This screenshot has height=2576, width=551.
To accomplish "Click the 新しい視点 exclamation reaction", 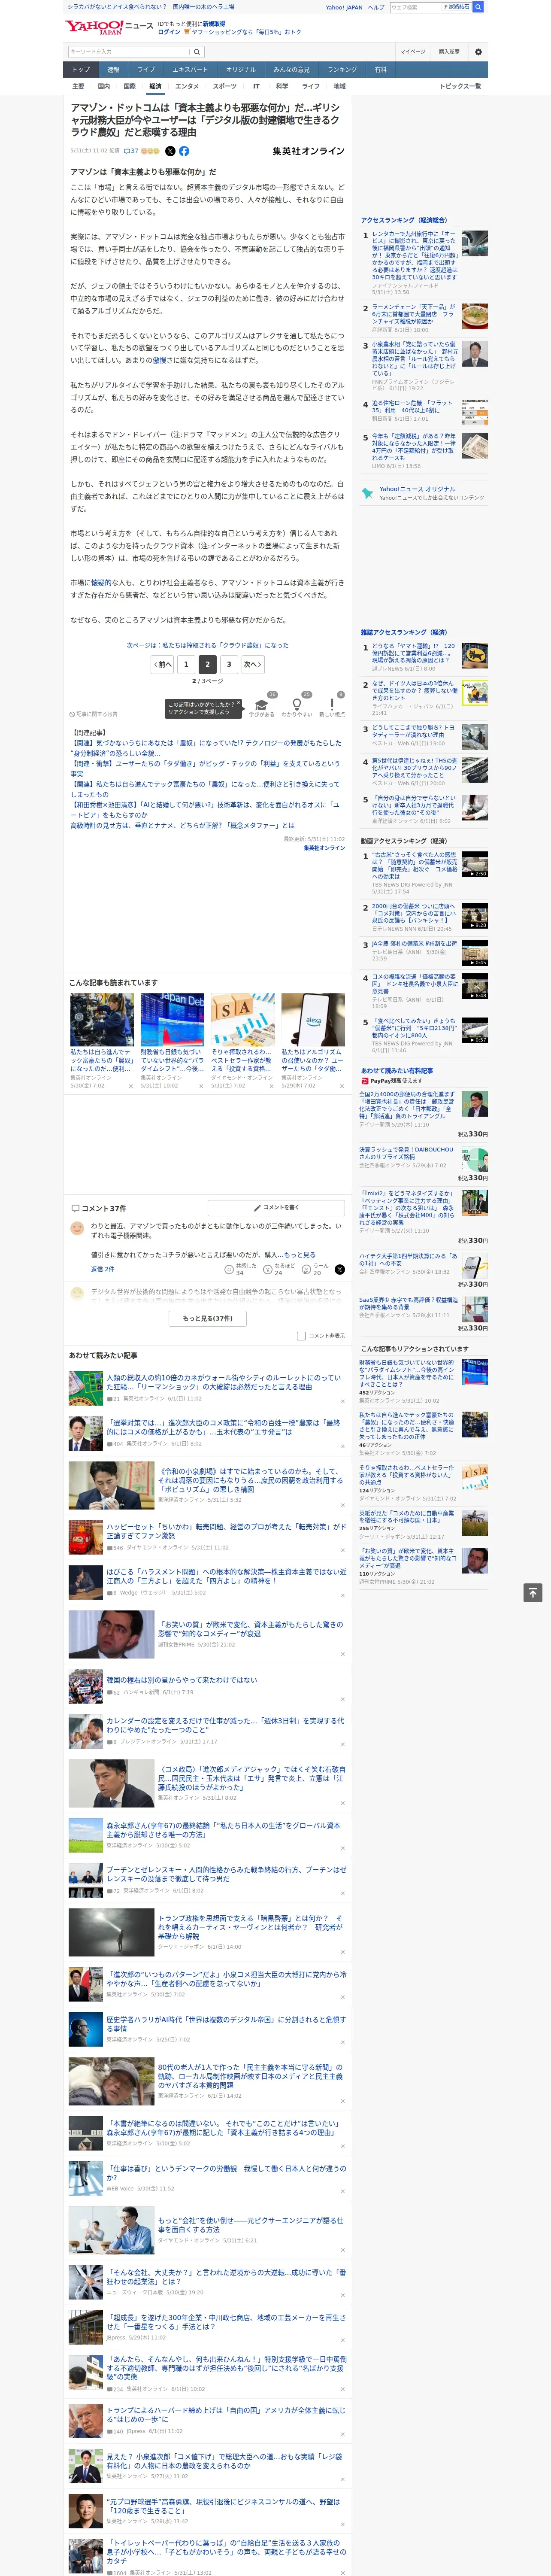I will click(332, 705).
